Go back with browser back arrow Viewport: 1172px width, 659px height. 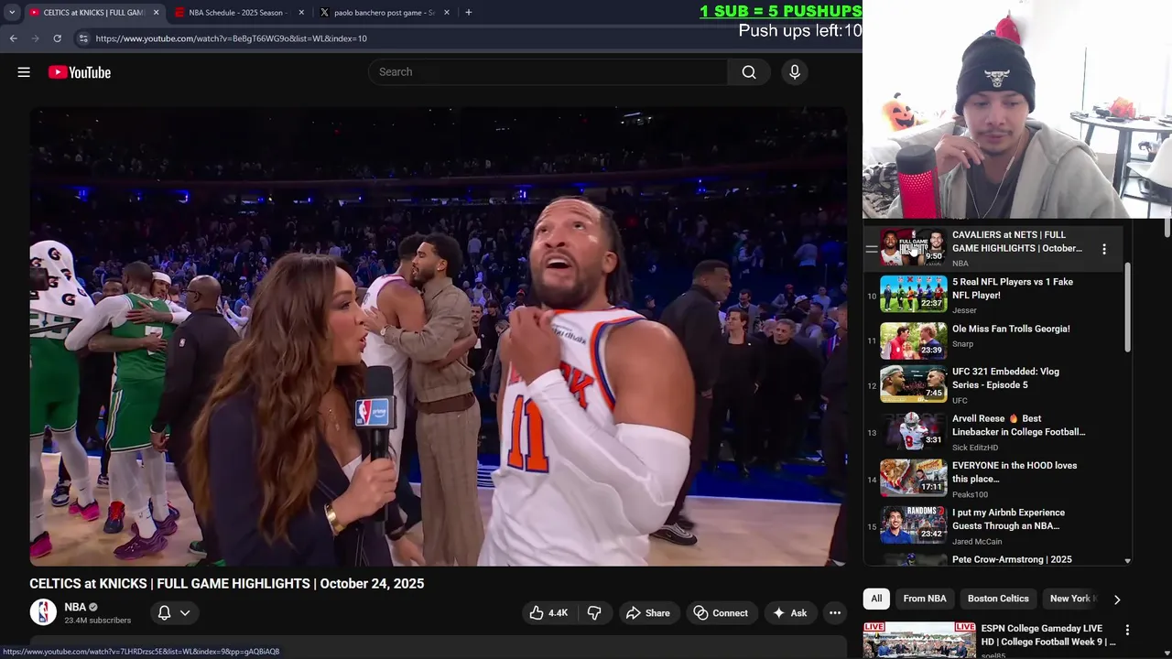tap(13, 38)
